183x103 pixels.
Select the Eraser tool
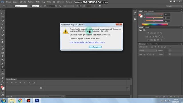(x=3, y=49)
